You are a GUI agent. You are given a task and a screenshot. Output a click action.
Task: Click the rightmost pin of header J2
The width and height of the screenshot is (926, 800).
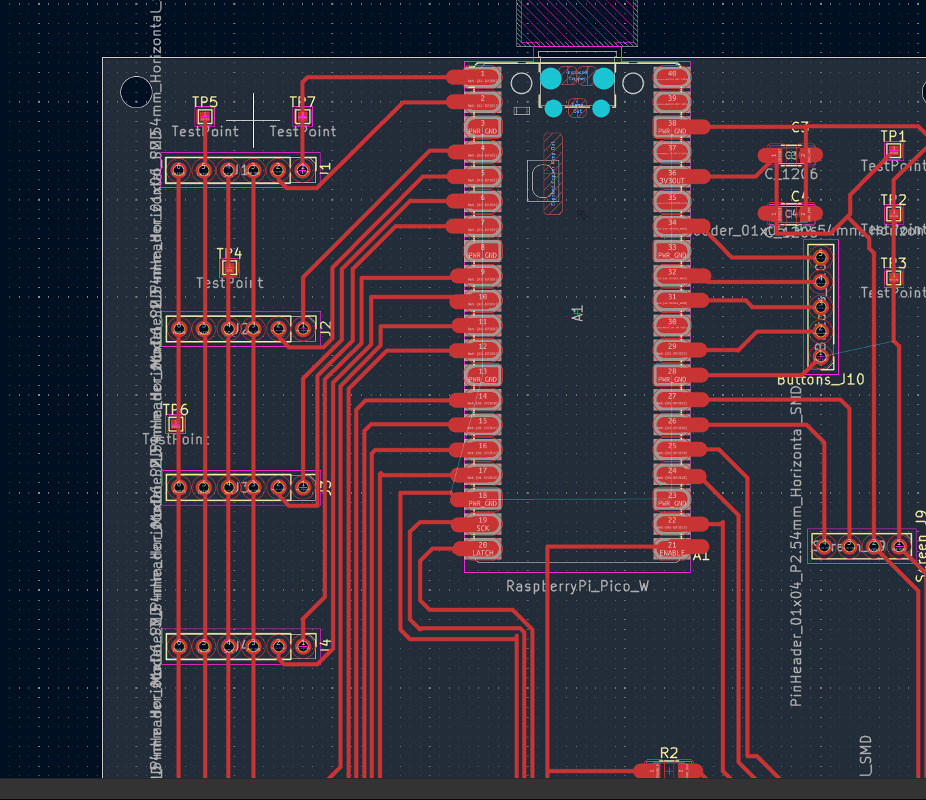click(x=303, y=329)
